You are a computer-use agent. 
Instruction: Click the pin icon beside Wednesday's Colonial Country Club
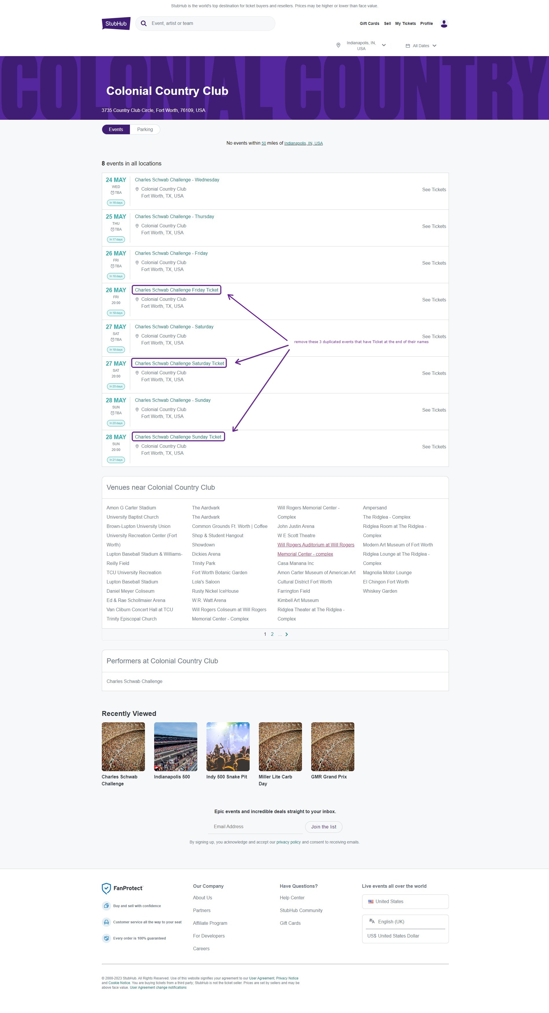click(137, 189)
